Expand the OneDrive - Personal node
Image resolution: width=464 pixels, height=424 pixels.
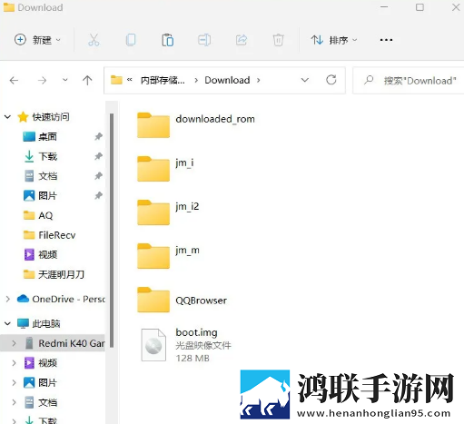tap(8, 299)
